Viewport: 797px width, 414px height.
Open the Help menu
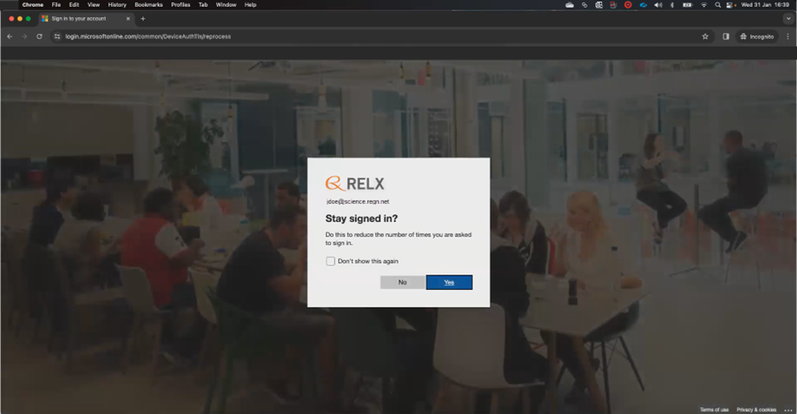pos(250,4)
